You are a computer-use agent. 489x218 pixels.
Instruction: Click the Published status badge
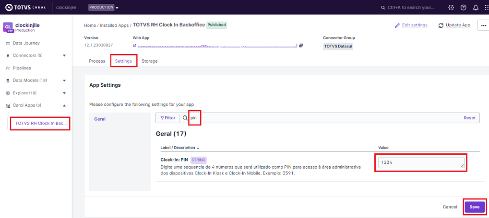coord(216,25)
